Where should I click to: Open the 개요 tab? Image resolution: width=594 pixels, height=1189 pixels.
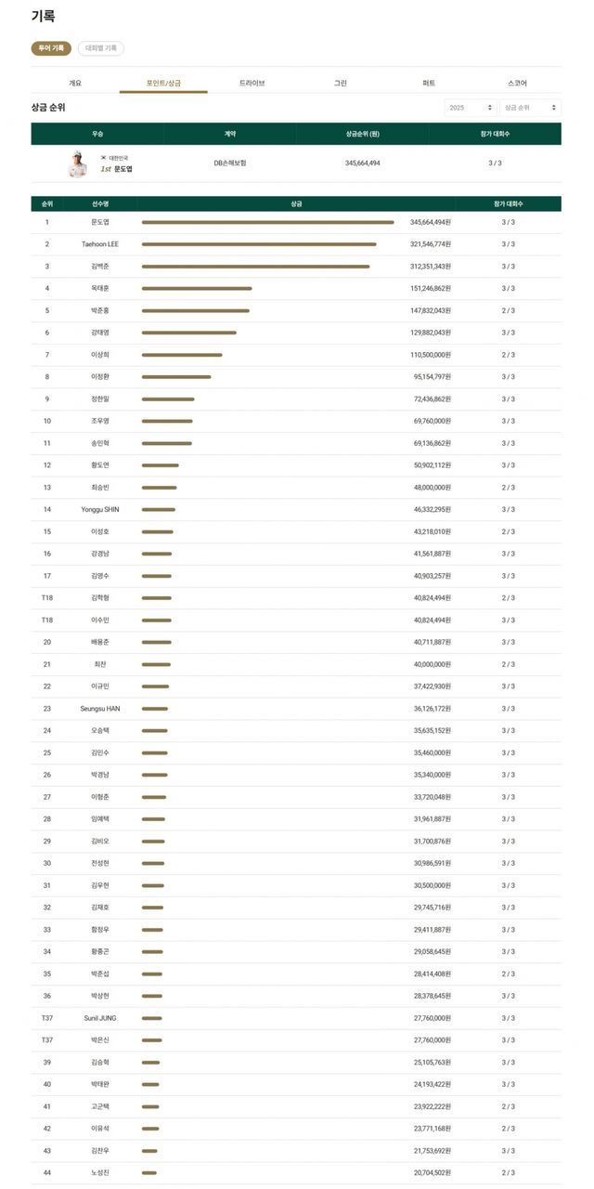(x=75, y=84)
